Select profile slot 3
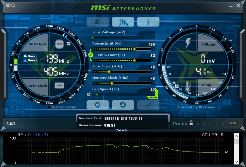Image resolution: width=246 pixels, height=167 pixels. [x=210, y=123]
